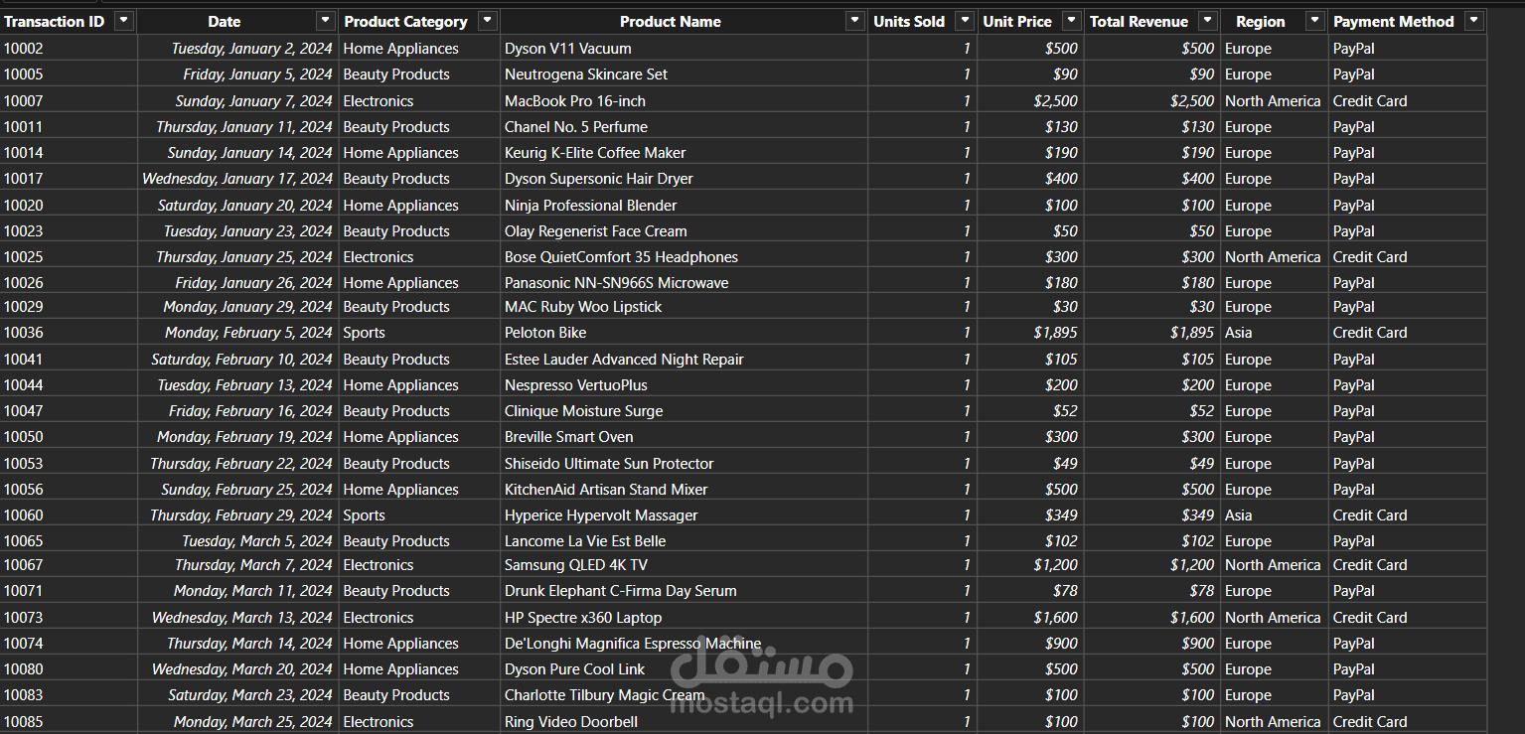Click the $1,600 Total Revenue cell
This screenshot has width=1525, height=734.
(x=1152, y=617)
